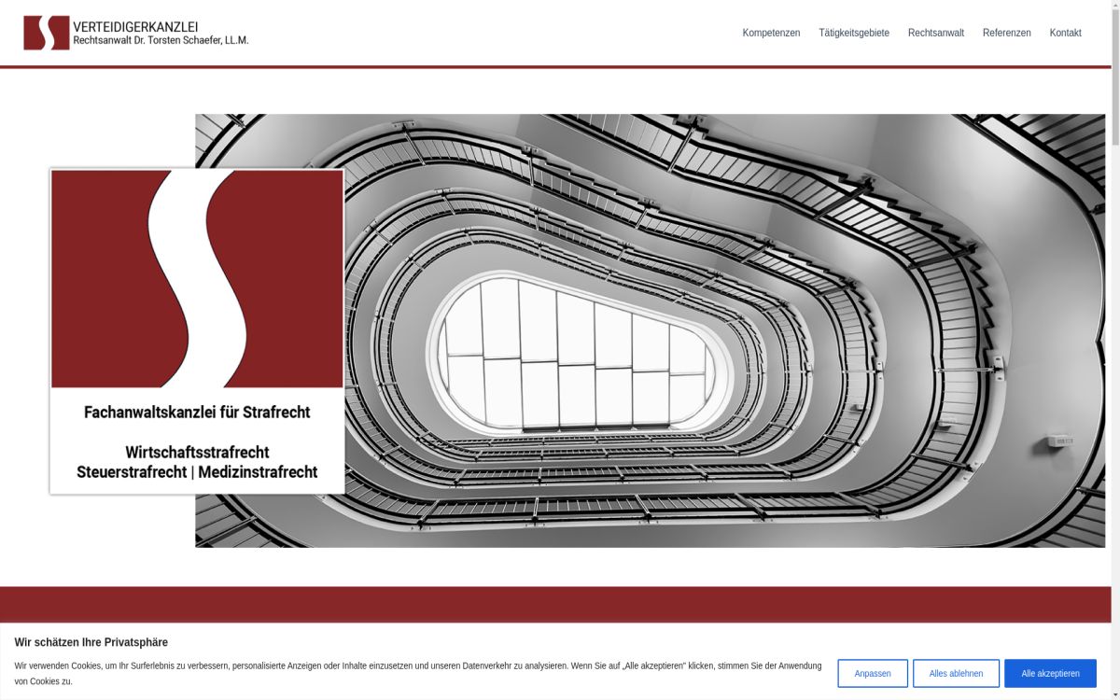This screenshot has height=700, width=1120.
Task: Open the Kompetenzen menu item
Action: point(771,33)
